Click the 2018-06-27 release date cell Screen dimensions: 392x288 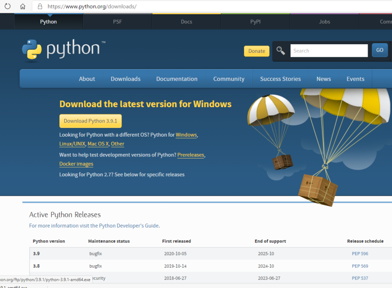tap(175, 278)
